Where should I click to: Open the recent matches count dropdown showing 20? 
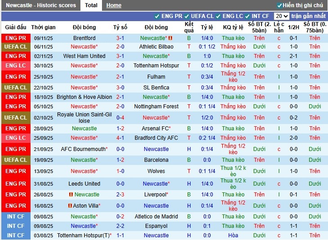pyautogui.click(x=281, y=16)
